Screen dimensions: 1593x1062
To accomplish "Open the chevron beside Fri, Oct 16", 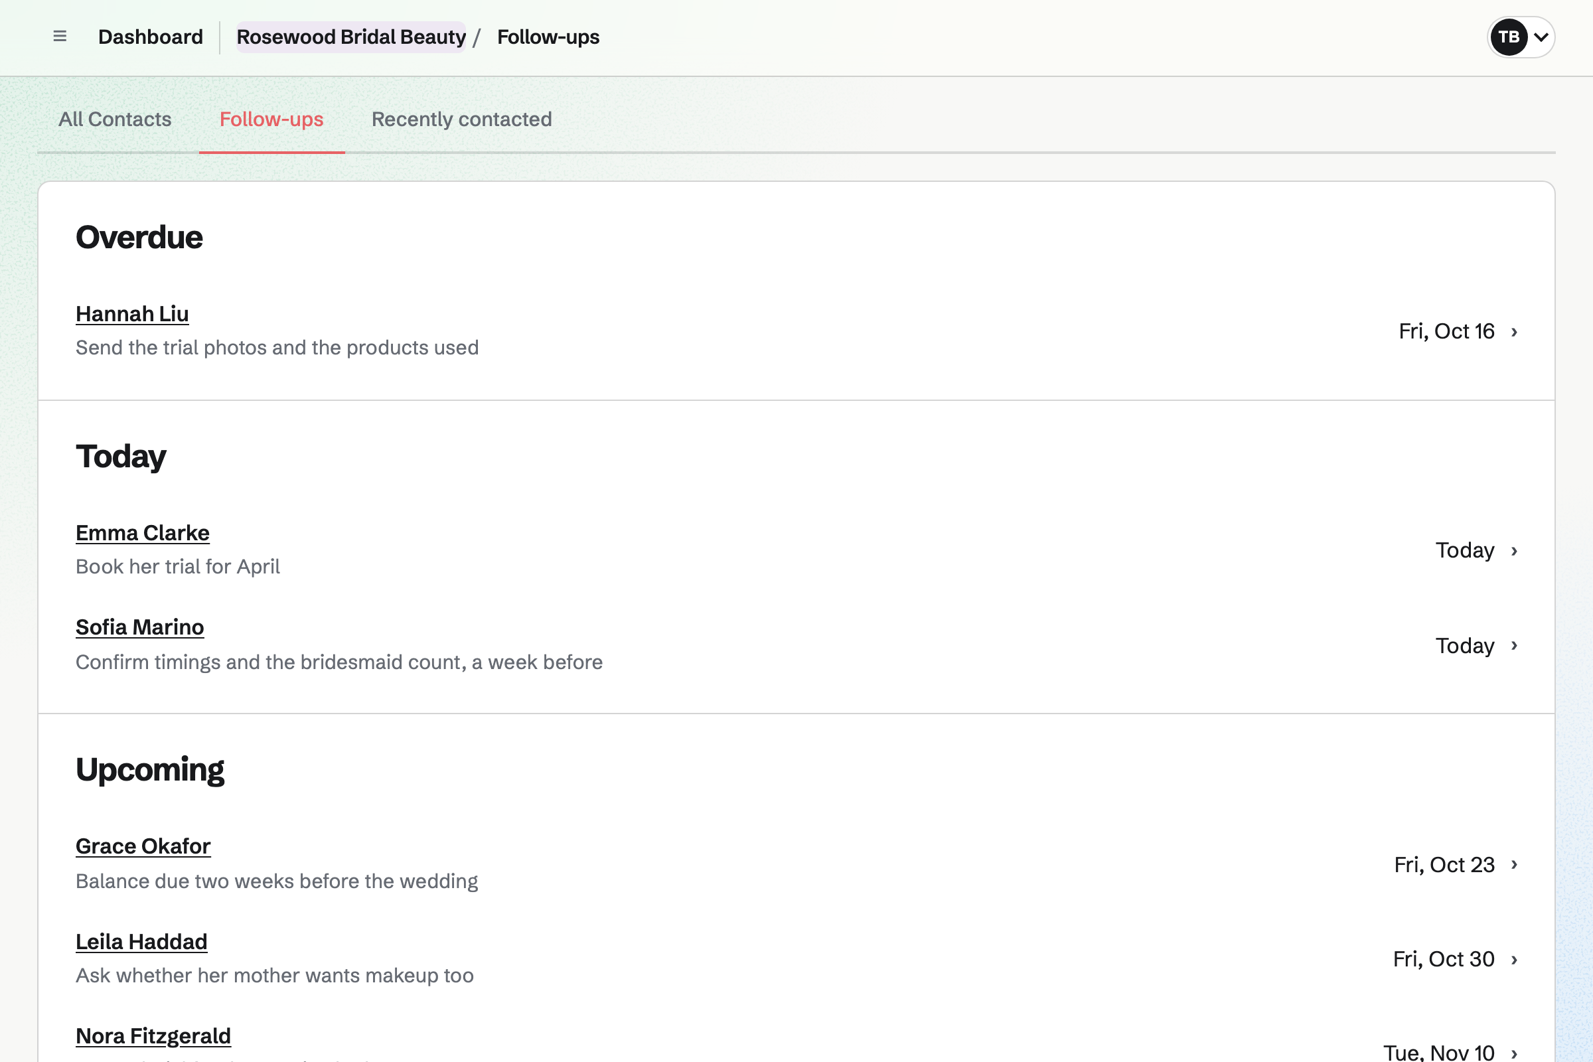I will 1515,332.
